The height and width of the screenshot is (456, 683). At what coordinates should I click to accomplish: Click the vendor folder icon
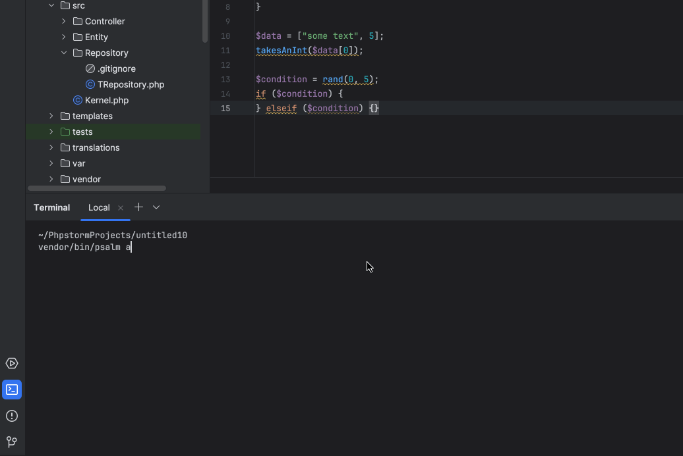tap(65, 179)
